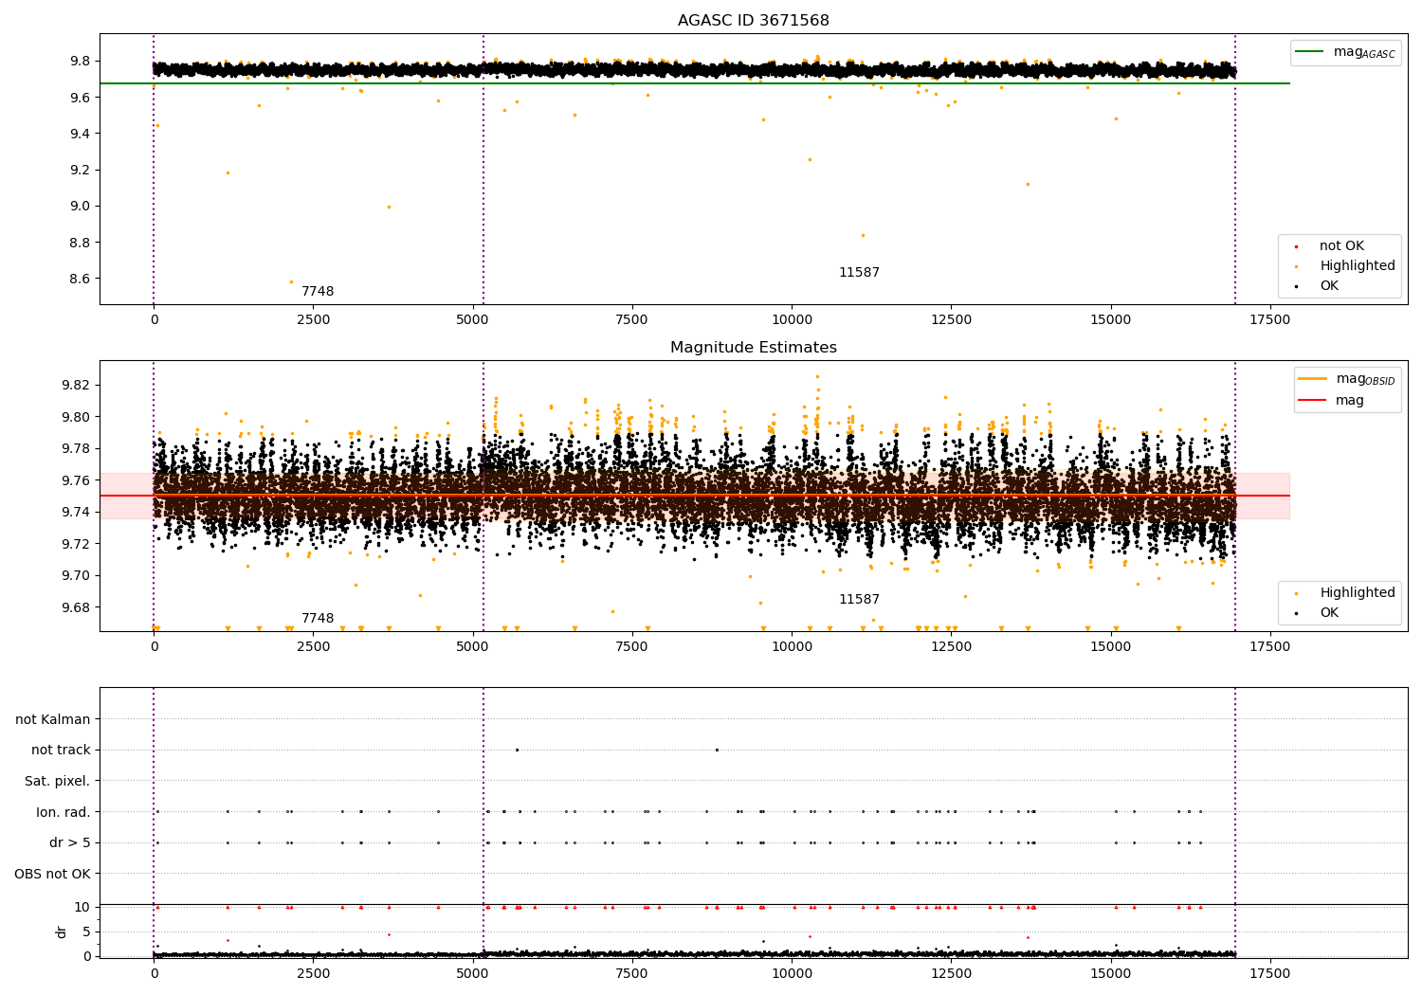
Task: Click 'Highlighted' in the middle plot legend
Action: [x=1357, y=593]
